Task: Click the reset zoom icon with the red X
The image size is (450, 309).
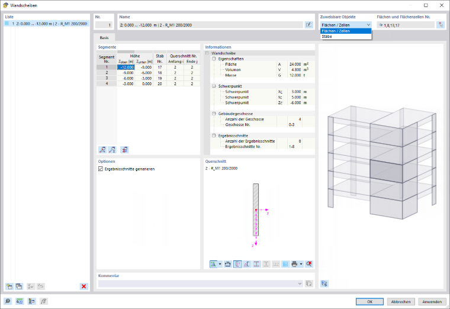Action: [309, 264]
